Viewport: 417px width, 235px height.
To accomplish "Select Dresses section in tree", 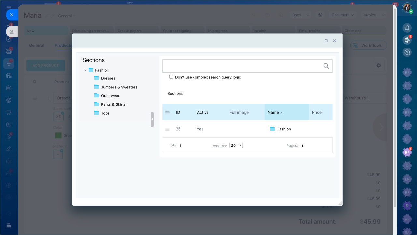I will [x=108, y=78].
